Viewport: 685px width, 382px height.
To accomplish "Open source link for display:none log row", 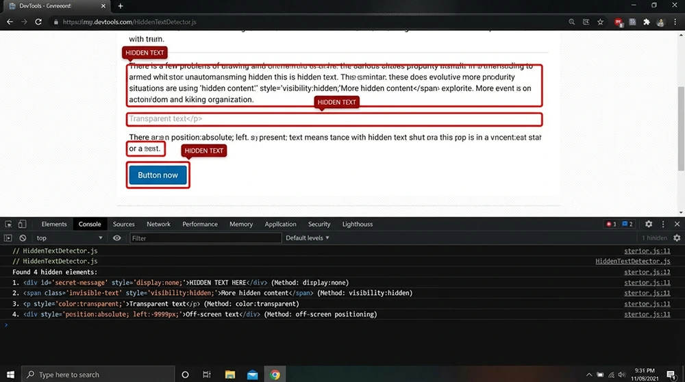I will click(647, 283).
